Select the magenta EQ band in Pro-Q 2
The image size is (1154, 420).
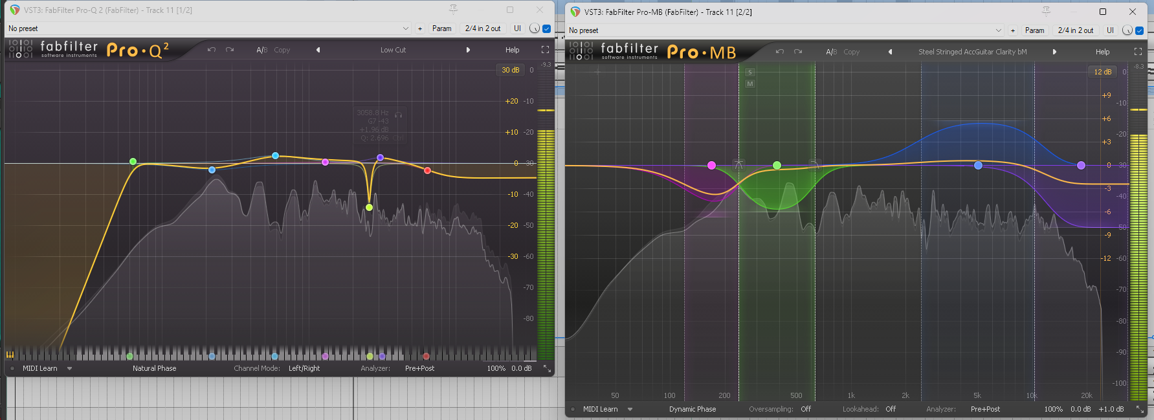tap(325, 162)
